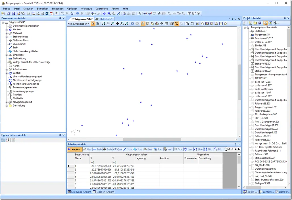Viewport: 292px width, 200px height.
Task: Collapse the Trägerrost.S14 root node
Action: [x=3, y=22]
